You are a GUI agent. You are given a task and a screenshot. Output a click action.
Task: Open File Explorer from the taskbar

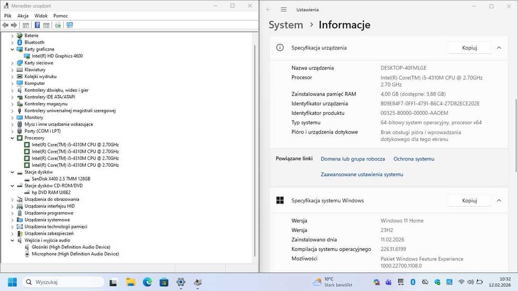click(131, 282)
